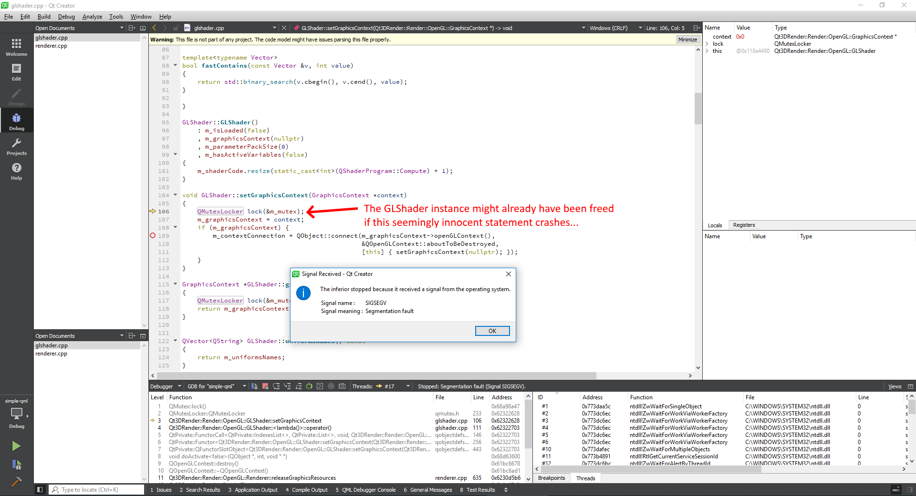Open the Debug mode in left sidebar
The height and width of the screenshot is (496, 916).
coord(17,121)
